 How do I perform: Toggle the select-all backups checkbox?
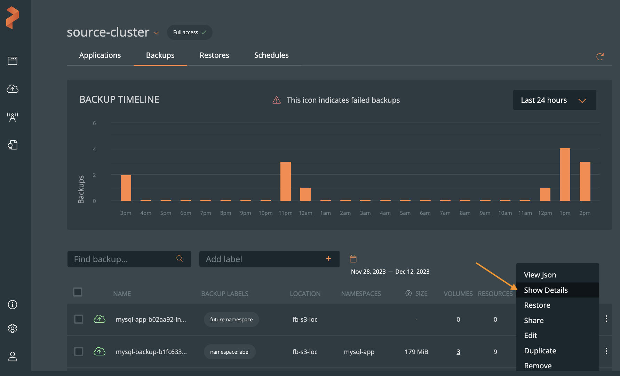click(78, 292)
